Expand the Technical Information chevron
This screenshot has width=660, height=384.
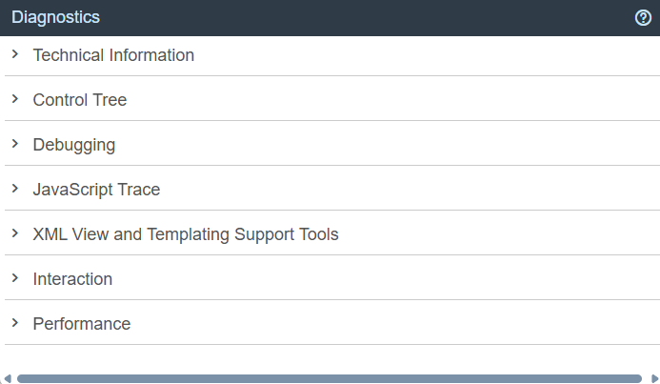[15, 54]
